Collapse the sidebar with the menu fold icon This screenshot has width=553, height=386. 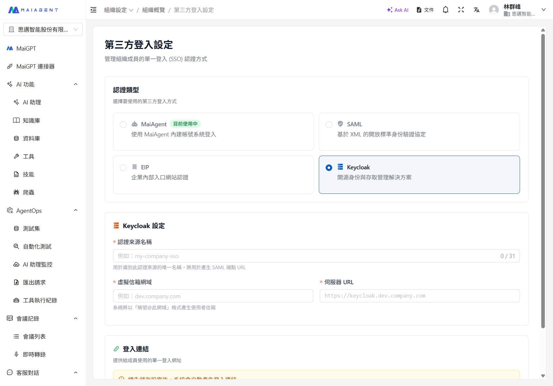tap(93, 10)
